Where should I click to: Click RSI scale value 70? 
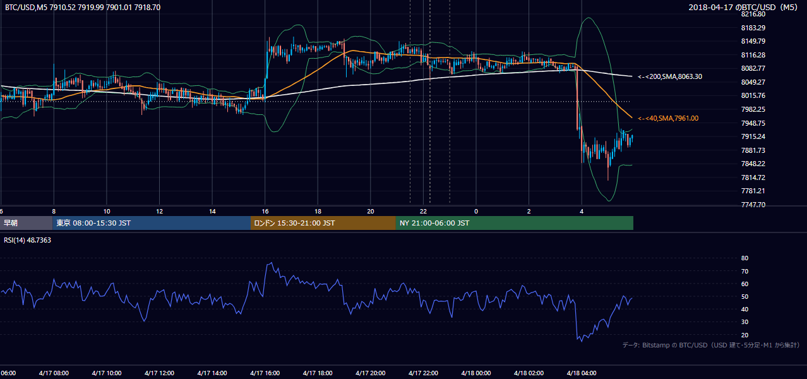coord(744,271)
